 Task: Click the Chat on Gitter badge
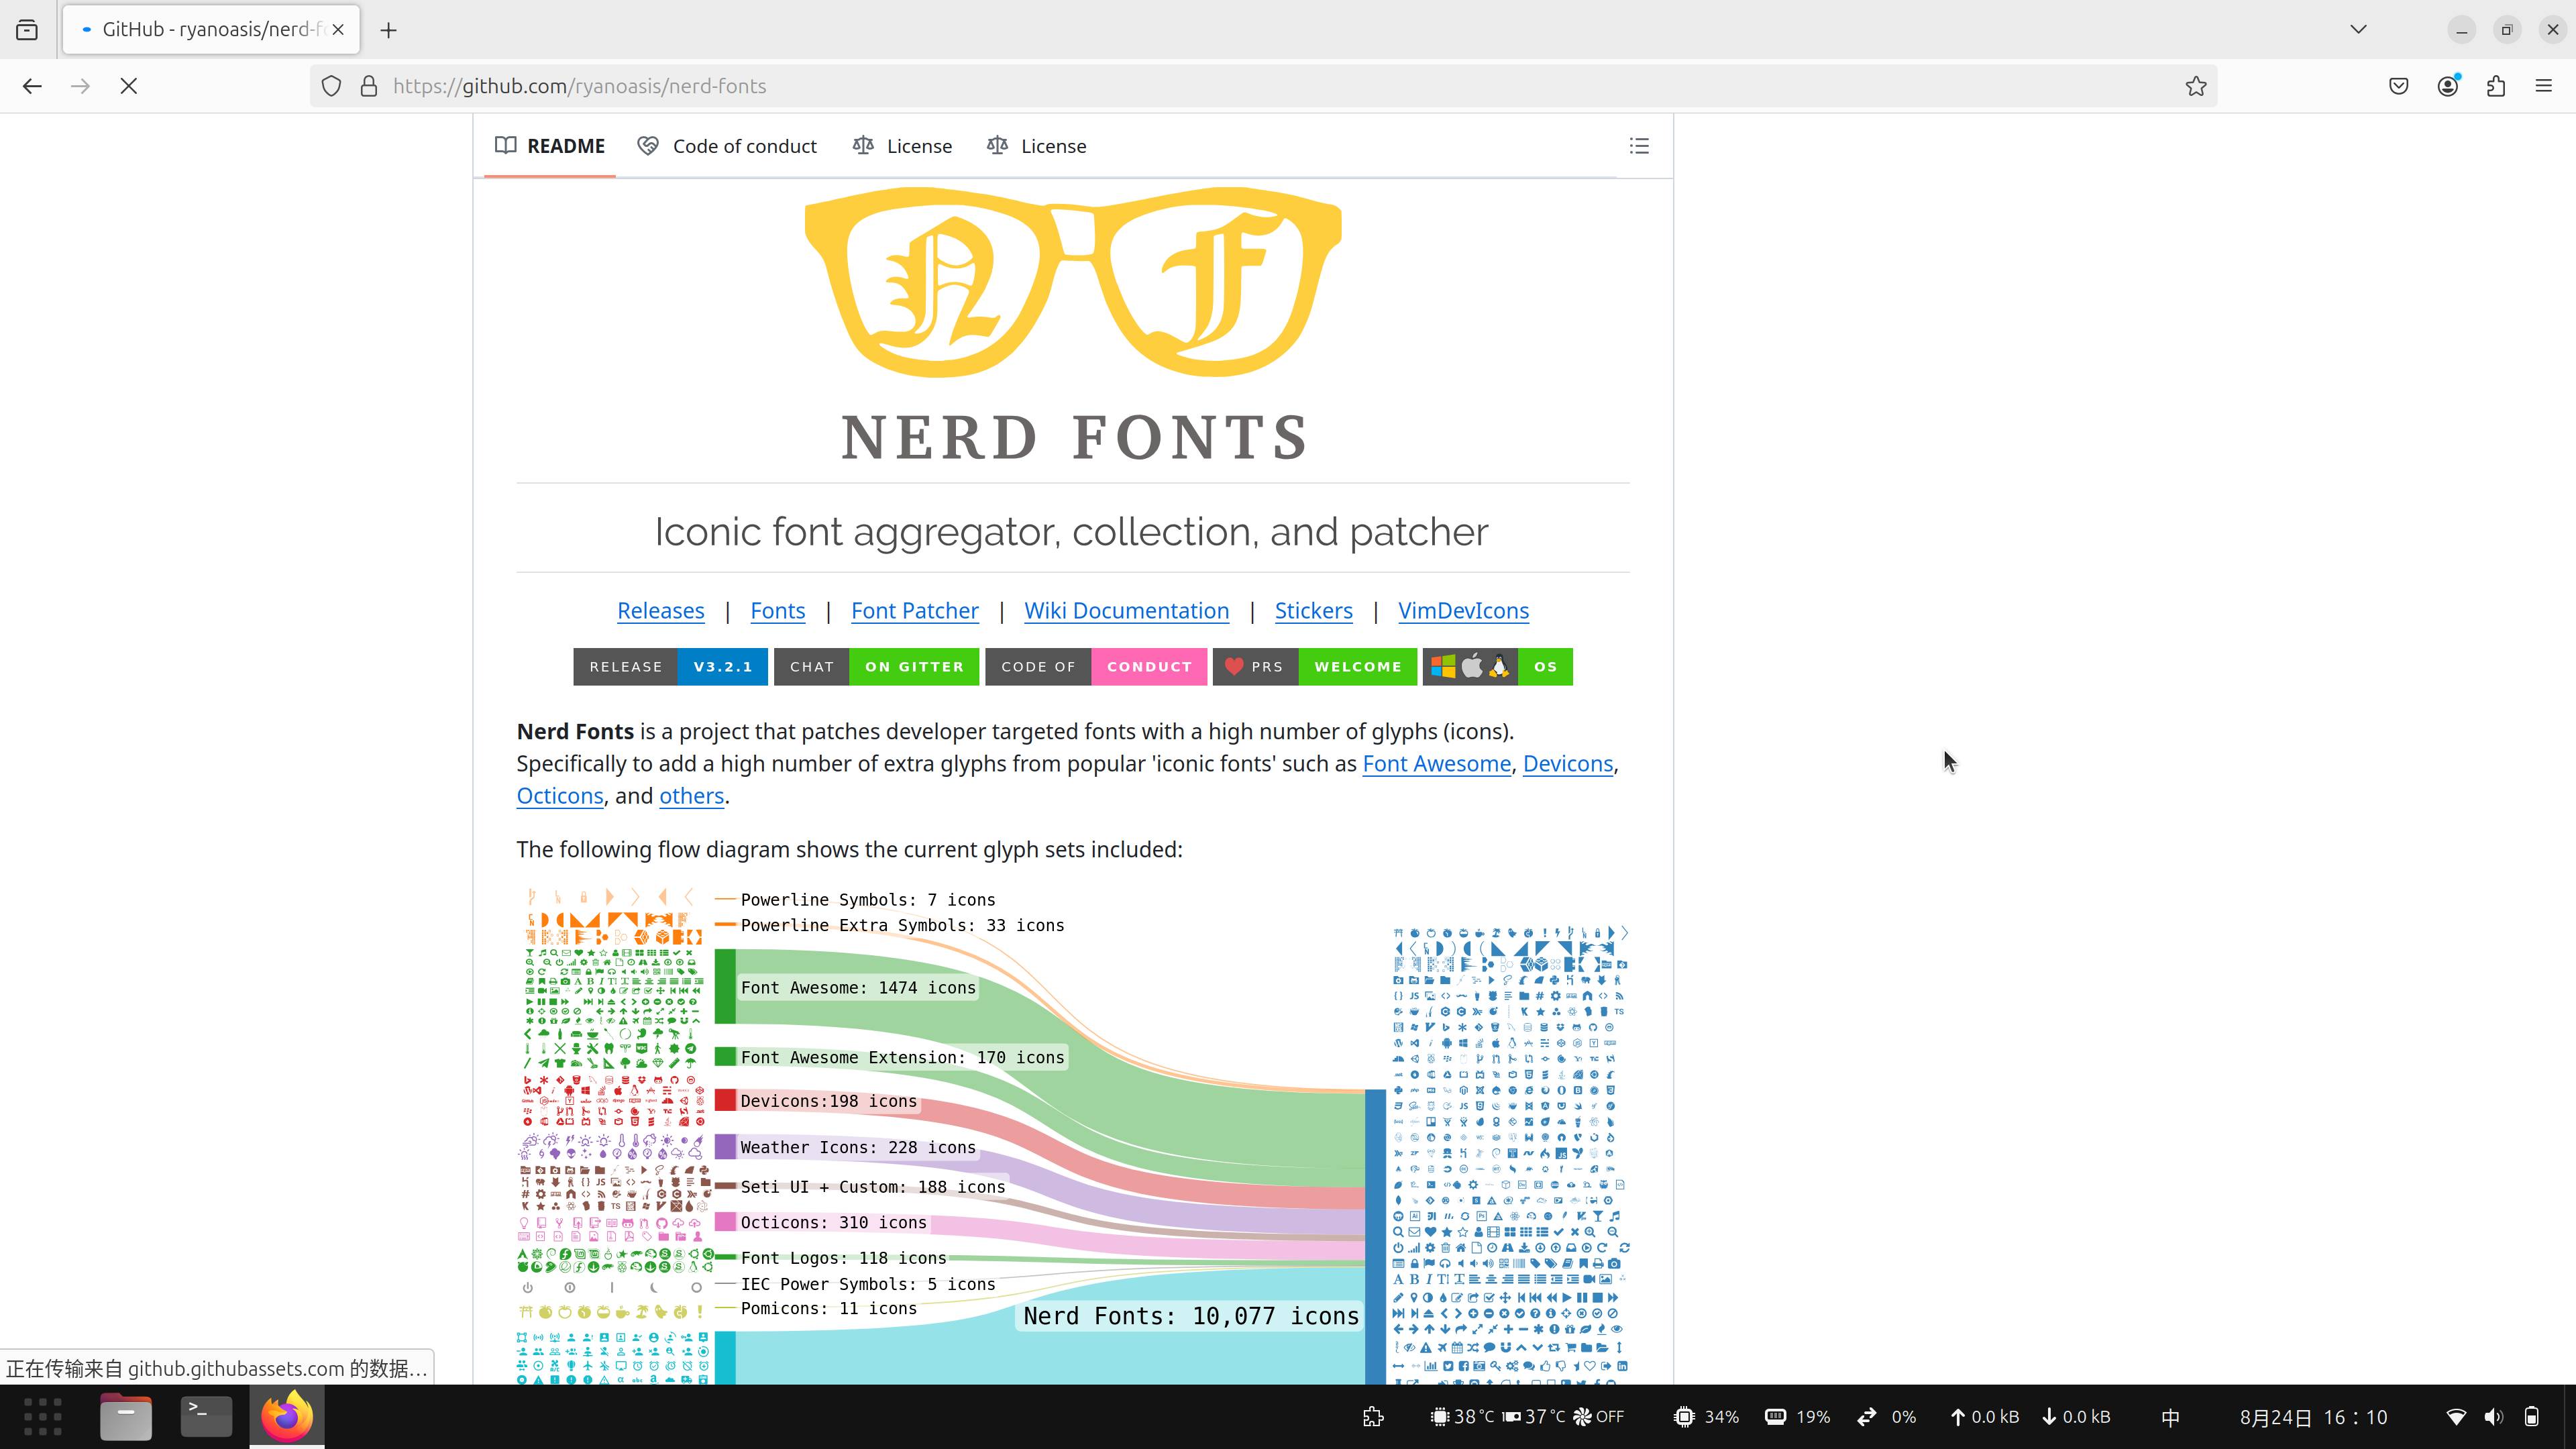(877, 667)
